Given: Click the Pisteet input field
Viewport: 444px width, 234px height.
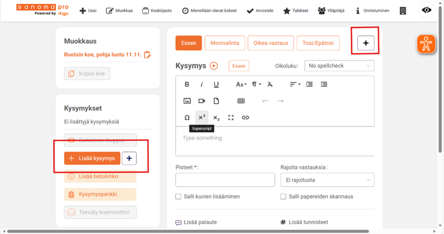Looking at the screenshot, I should point(225,180).
